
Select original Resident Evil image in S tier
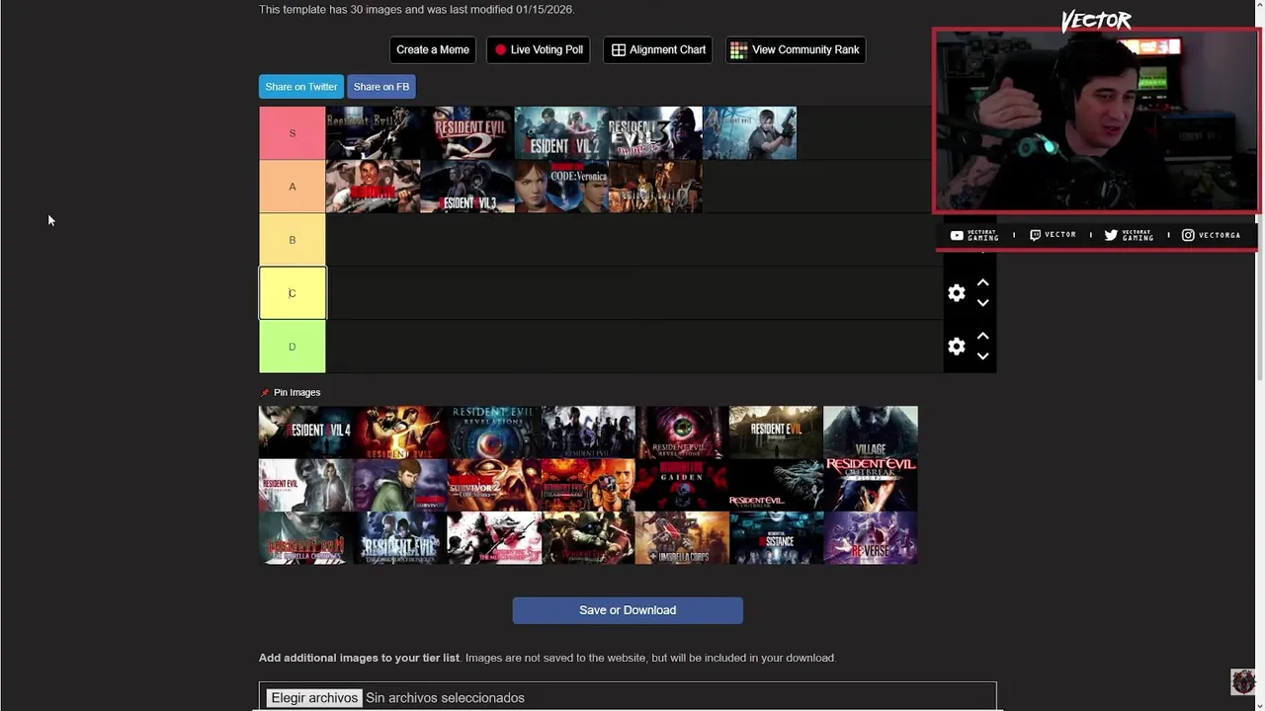pyautogui.click(x=373, y=133)
